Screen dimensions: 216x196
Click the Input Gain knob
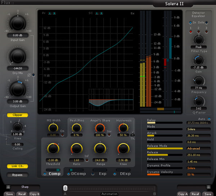(18, 23)
